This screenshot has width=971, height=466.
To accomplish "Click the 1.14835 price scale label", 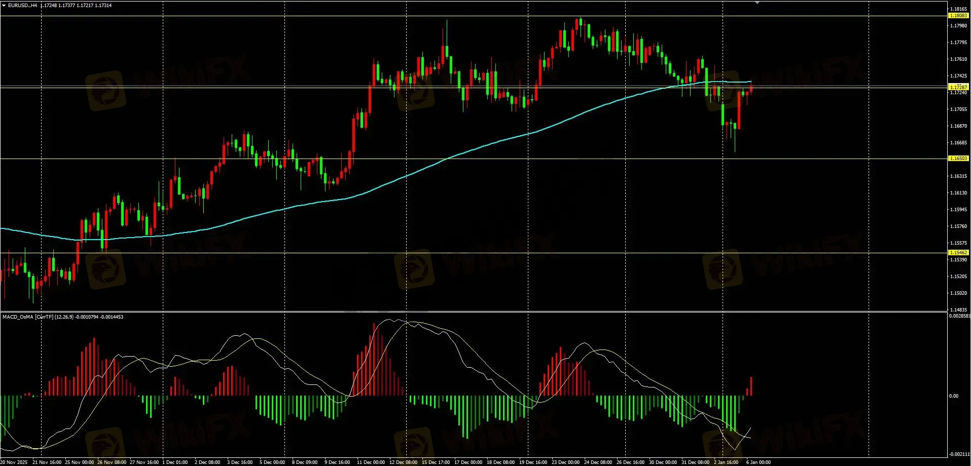I will point(958,310).
